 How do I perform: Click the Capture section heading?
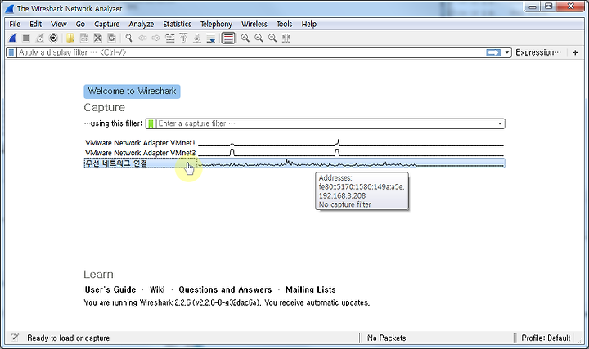point(105,108)
